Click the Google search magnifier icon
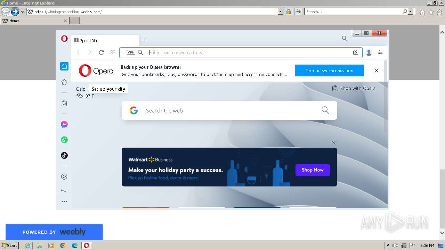Image resolution: width=445 pixels, height=250 pixels. tap(325, 110)
